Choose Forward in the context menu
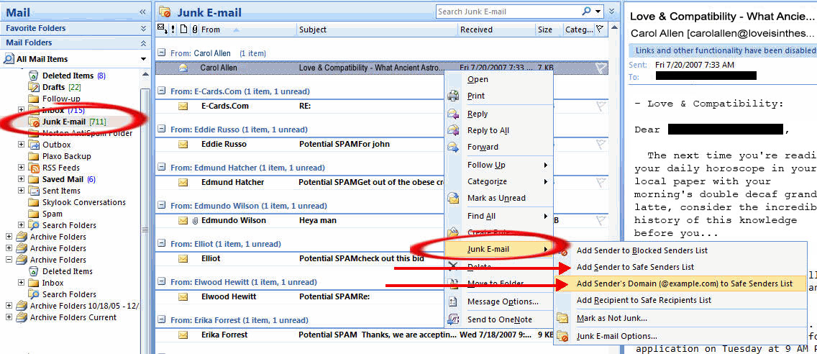The width and height of the screenshot is (817, 354). (x=483, y=147)
